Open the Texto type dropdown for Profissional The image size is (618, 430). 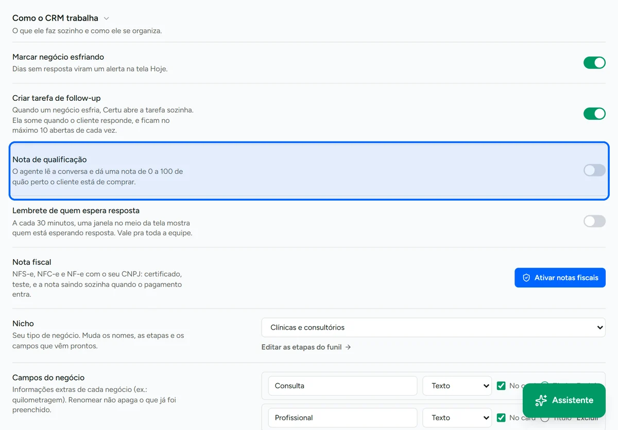(457, 418)
